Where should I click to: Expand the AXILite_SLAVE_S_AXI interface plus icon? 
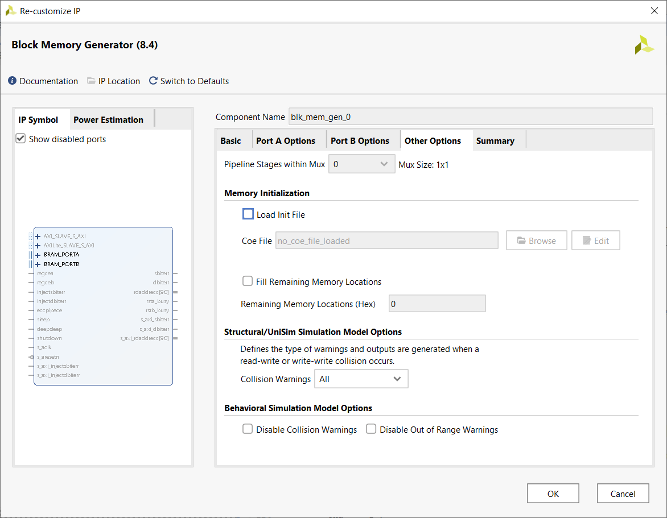tap(38, 246)
